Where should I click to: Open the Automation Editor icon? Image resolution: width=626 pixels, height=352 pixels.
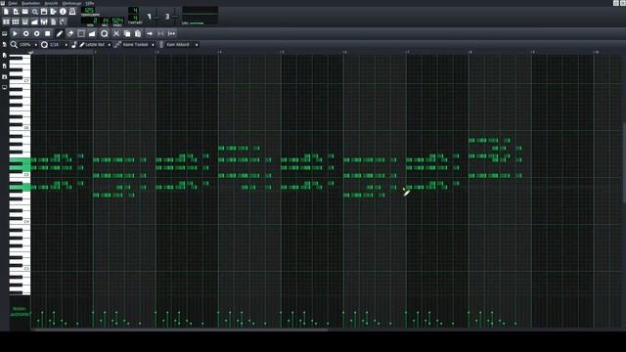pyautogui.click(x=35, y=22)
